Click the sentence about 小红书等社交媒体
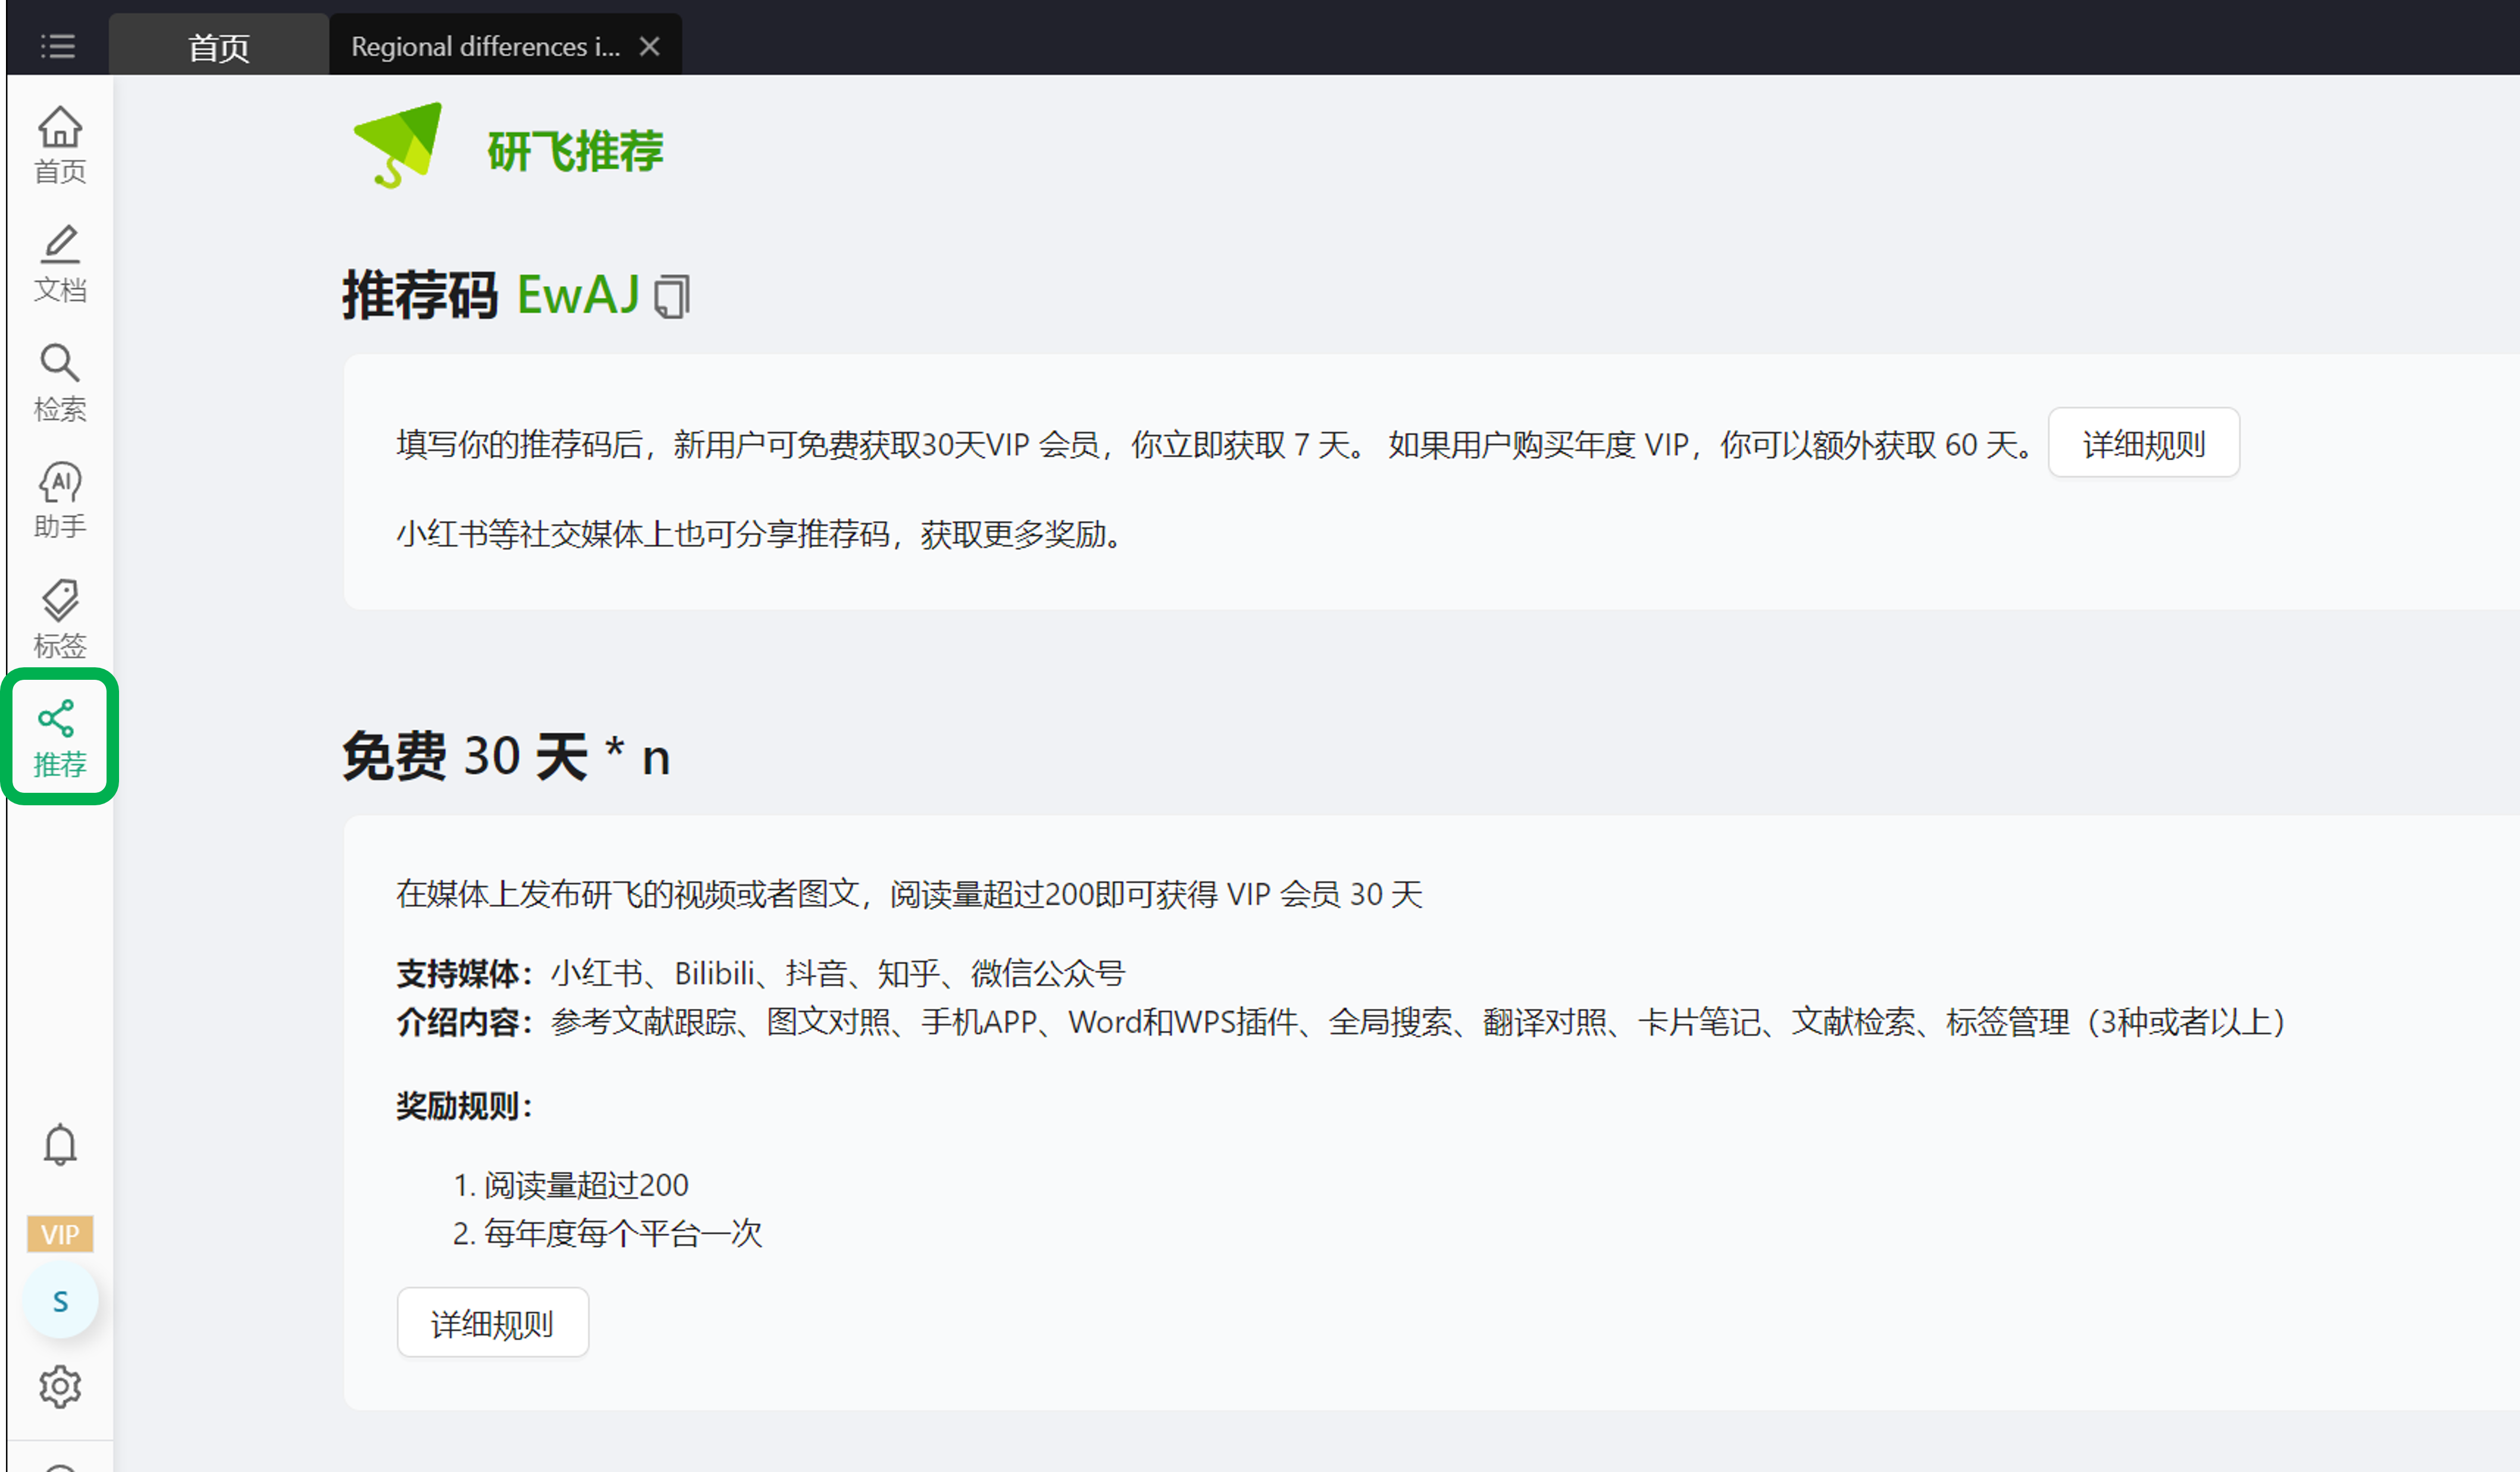Screen dimensions: 2520x1472 (x=762, y=533)
